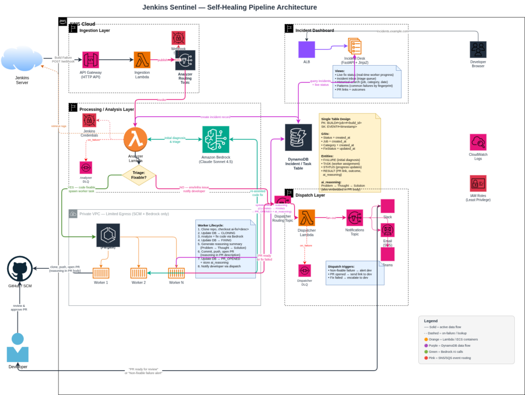The width and height of the screenshot is (525, 395).
Task: Click the purple ALB icon
Action: [307, 50]
